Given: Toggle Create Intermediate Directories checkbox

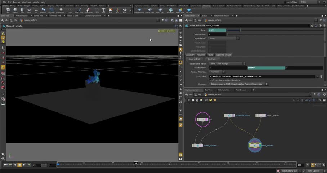Looking at the screenshot, I should (210, 80).
